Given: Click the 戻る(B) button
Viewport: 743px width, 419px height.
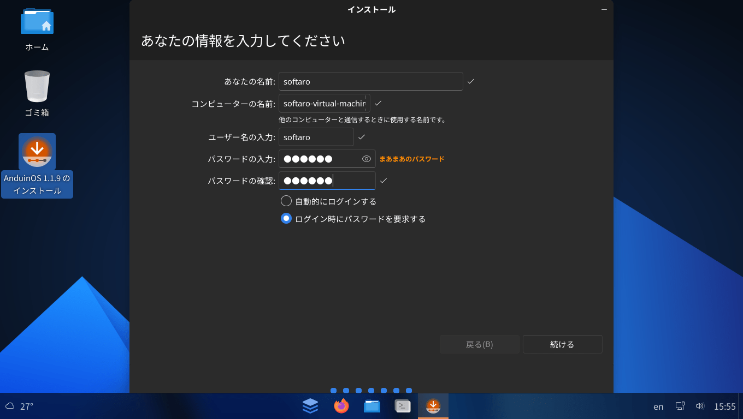Looking at the screenshot, I should tap(479, 344).
